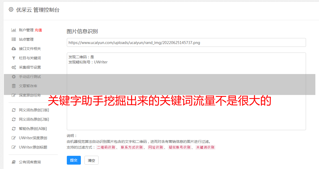The height and width of the screenshot is (169, 319).
Task: Click the book icon for 公有词库查询
Action: 14,162
